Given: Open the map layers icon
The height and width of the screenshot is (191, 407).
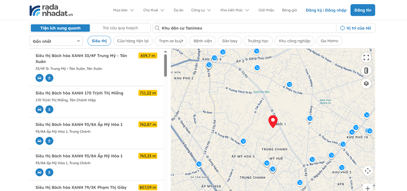Looking at the screenshot, I should [x=366, y=83].
